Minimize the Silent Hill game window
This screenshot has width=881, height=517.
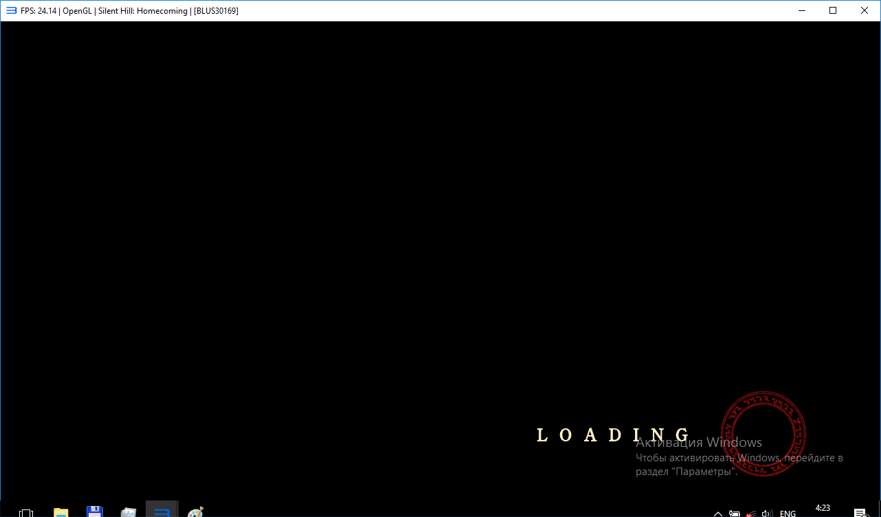click(801, 10)
